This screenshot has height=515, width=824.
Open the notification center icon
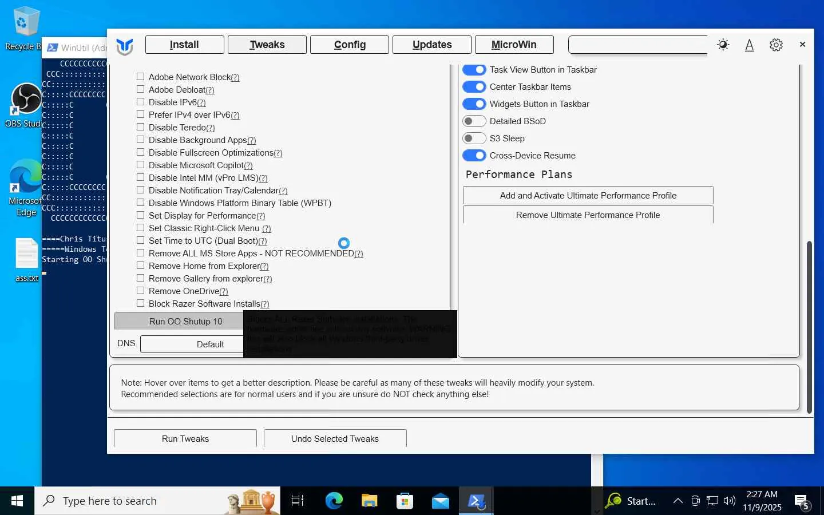click(x=802, y=502)
